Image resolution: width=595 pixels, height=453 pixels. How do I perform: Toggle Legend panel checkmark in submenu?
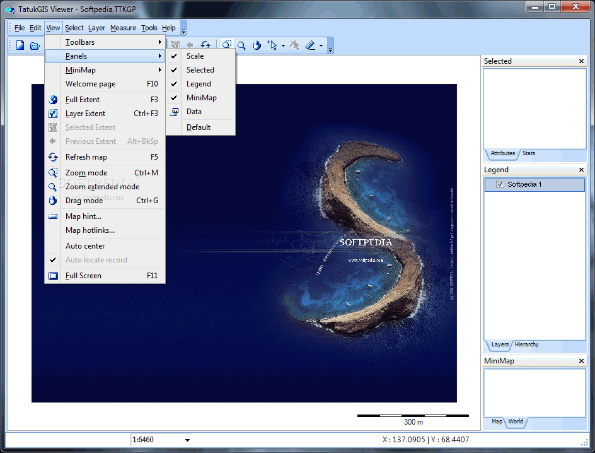pos(174,84)
